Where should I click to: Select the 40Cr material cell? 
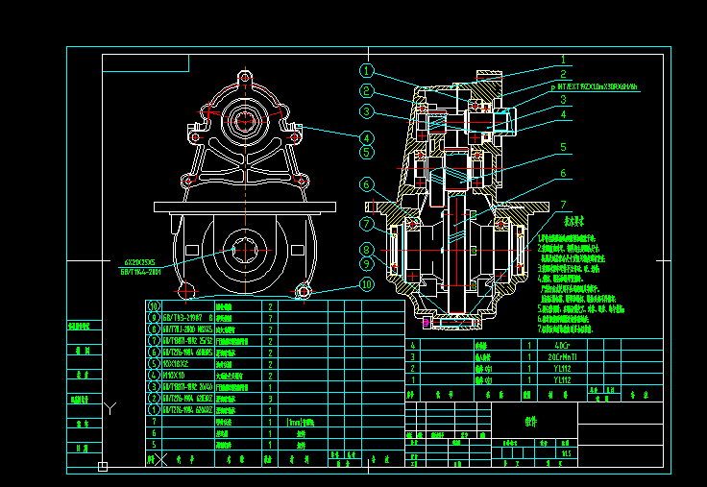coord(562,346)
